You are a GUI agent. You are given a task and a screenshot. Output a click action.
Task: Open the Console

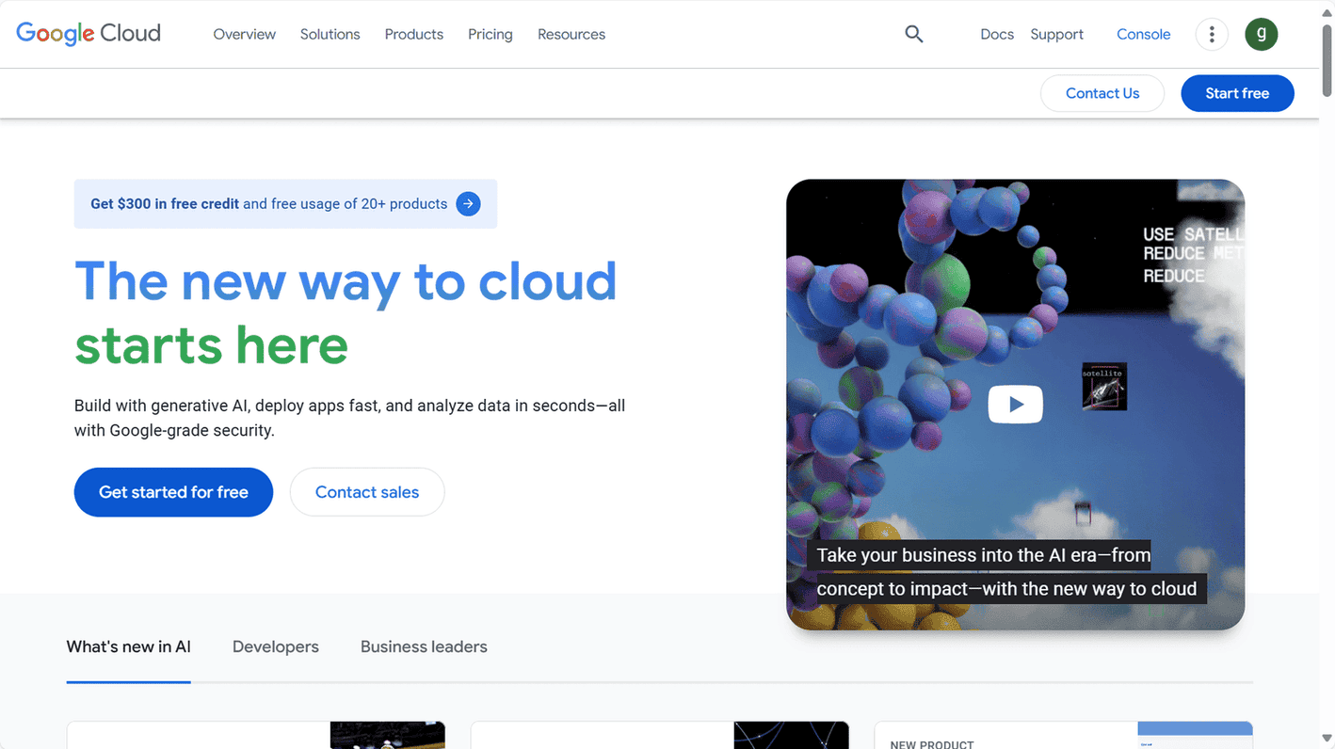(x=1143, y=34)
